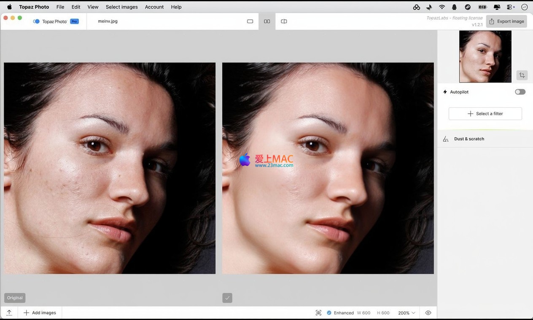Click the face detection icon in status bar

click(318, 313)
